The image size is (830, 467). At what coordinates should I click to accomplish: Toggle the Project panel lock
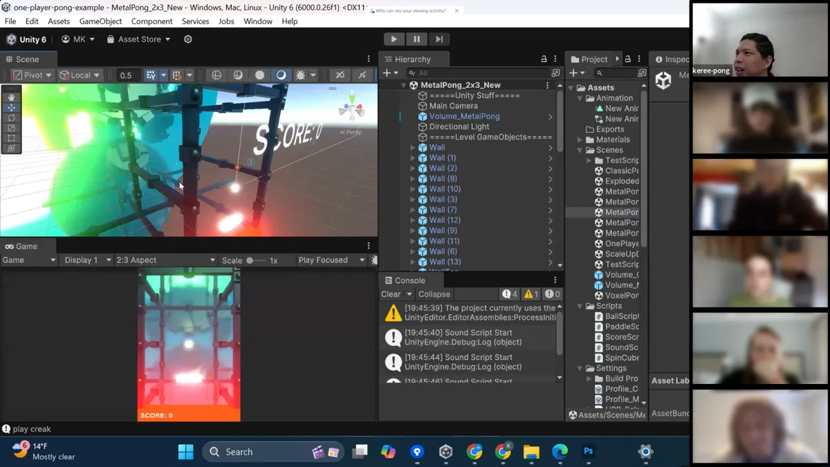click(628, 59)
